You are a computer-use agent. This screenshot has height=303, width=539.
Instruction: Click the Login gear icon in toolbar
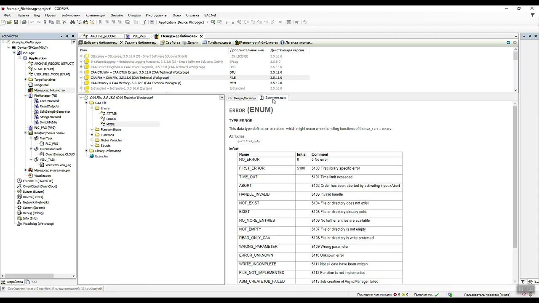[x=213, y=22]
